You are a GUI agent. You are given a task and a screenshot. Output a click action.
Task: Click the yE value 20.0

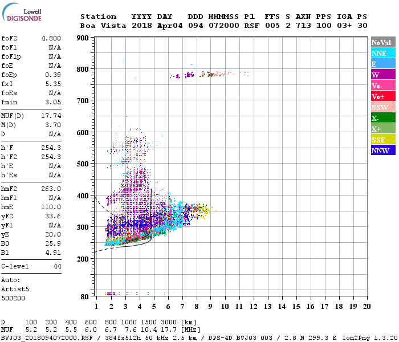coord(53,235)
